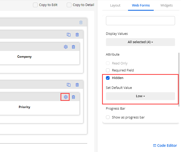
Task: Tick the Copy to Detail checkbox
Action: point(69,5)
